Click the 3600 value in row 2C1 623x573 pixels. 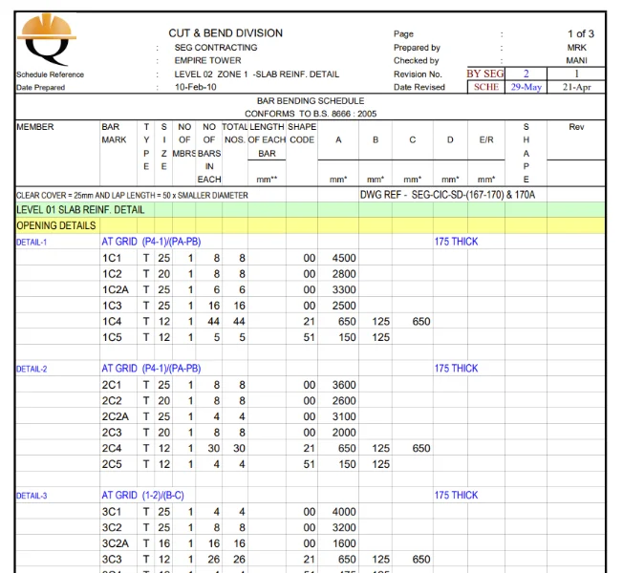344,385
